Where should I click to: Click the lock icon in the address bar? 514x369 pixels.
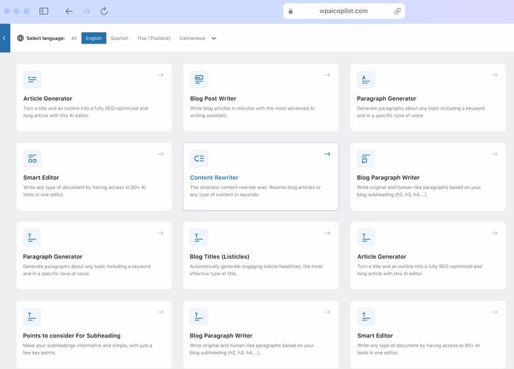coord(291,11)
